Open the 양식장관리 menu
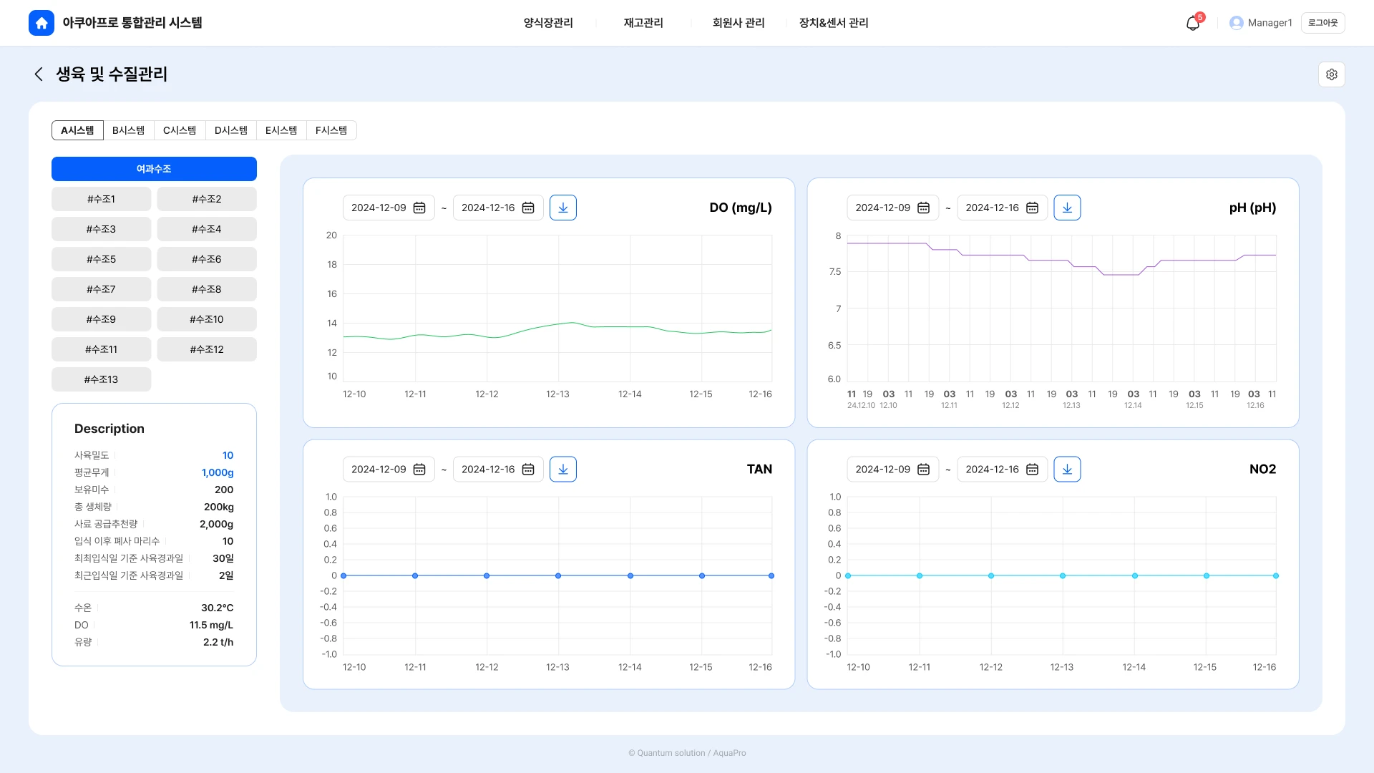This screenshot has width=1374, height=773. 548,23
